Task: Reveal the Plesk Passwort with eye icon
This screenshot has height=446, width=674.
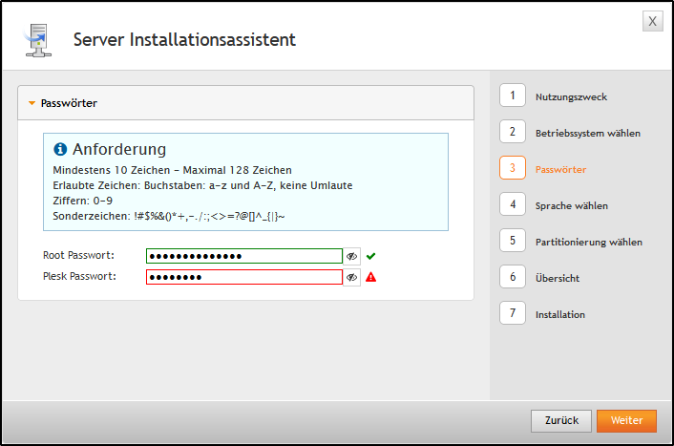Action: (x=351, y=277)
